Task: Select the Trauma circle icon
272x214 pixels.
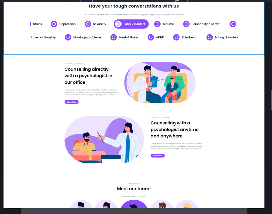Action: [157, 24]
